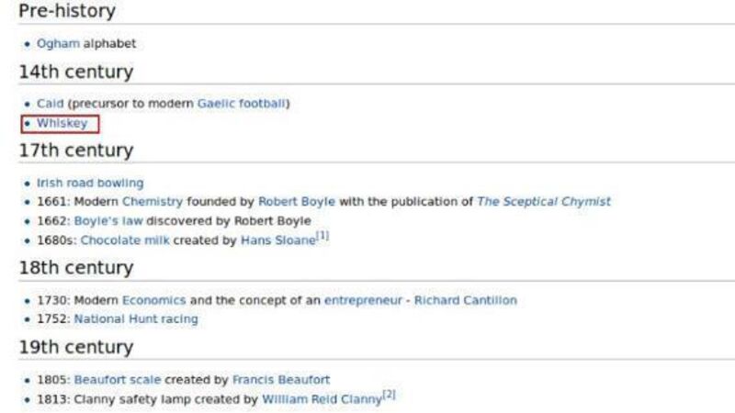Follow the Gaelic football link
The width and height of the screenshot is (735, 413).
click(243, 104)
